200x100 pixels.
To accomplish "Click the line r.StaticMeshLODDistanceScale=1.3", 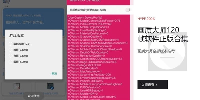I will (x=95, y=59).
